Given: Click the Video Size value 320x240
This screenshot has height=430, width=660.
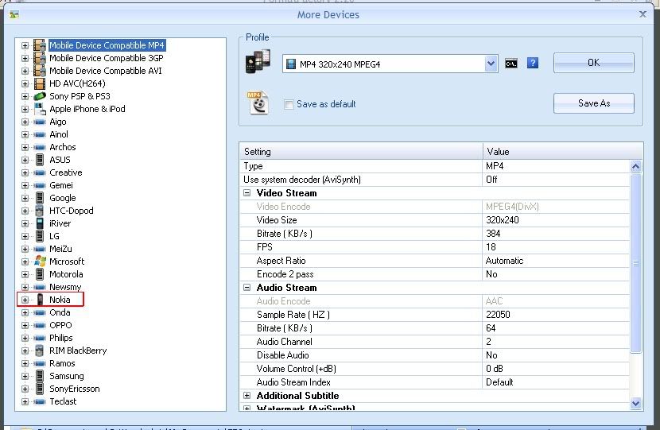Looking at the screenshot, I should click(502, 220).
